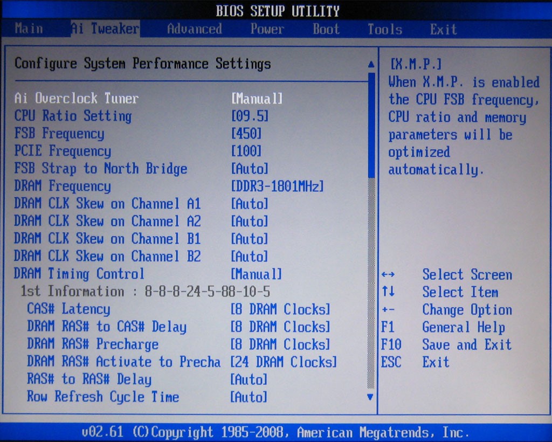This screenshot has height=442, width=552.
Task: Click the [X.M.P.] help heading
Action: tap(416, 64)
